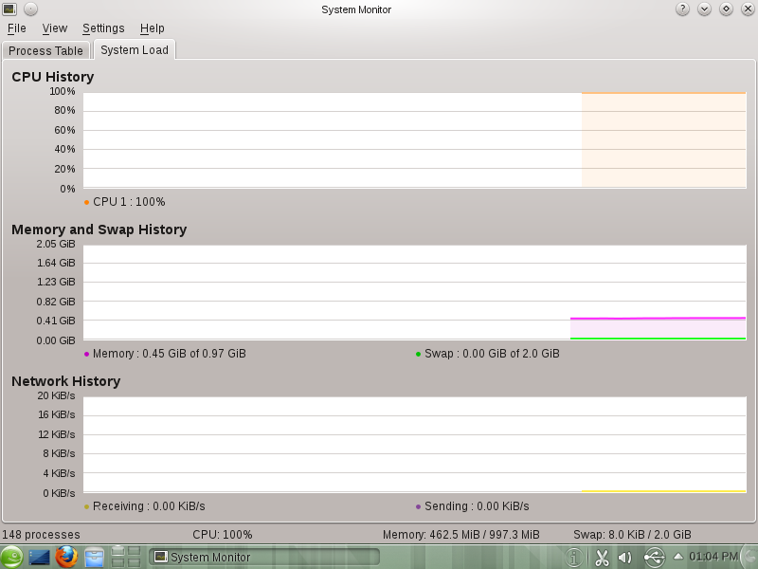Click the '148 processes' status bar entry
Viewport: 758px width, 569px height.
pyautogui.click(x=41, y=535)
